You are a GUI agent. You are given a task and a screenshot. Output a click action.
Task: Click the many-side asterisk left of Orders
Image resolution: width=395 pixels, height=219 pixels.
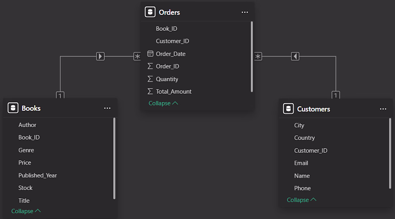tap(137, 56)
